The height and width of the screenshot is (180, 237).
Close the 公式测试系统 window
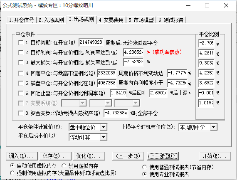coord(226,5)
